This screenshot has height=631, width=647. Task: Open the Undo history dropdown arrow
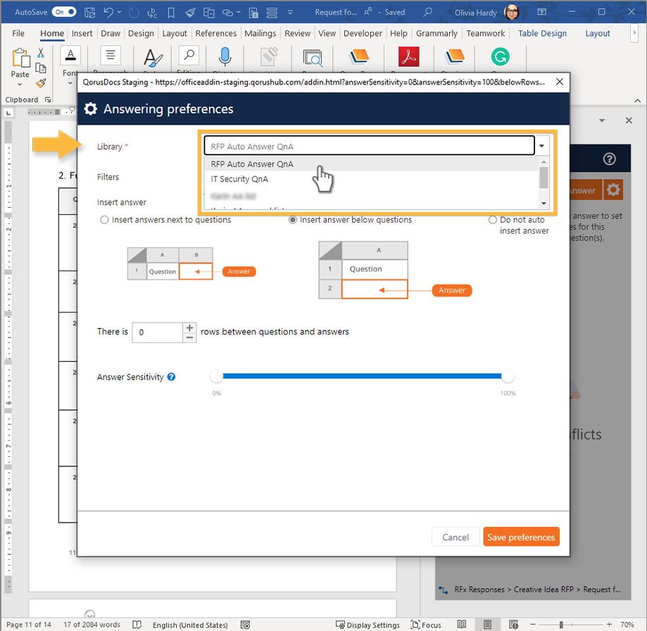pos(119,12)
